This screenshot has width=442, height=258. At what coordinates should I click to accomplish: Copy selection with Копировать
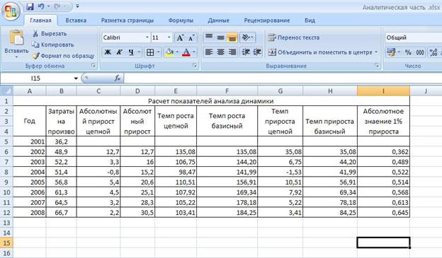click(52, 45)
